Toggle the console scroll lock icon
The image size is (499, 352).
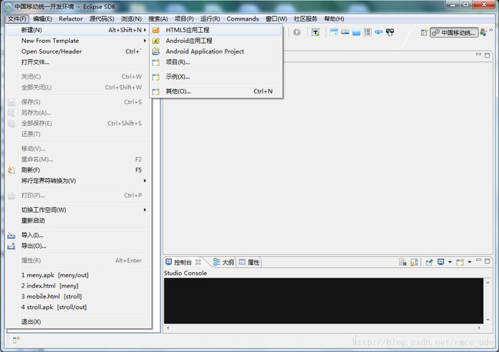414,262
